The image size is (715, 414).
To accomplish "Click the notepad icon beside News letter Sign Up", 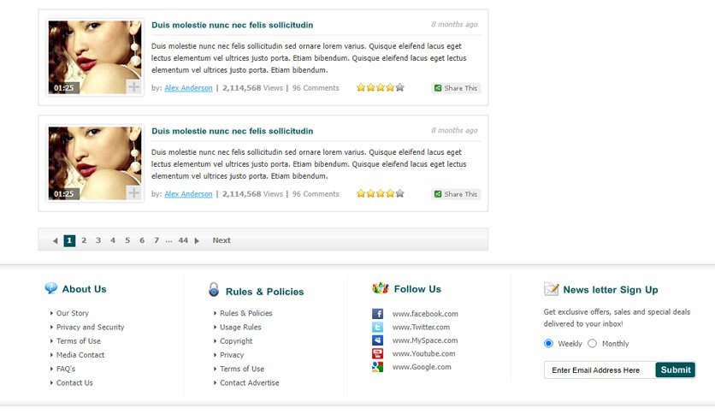I will pos(552,288).
